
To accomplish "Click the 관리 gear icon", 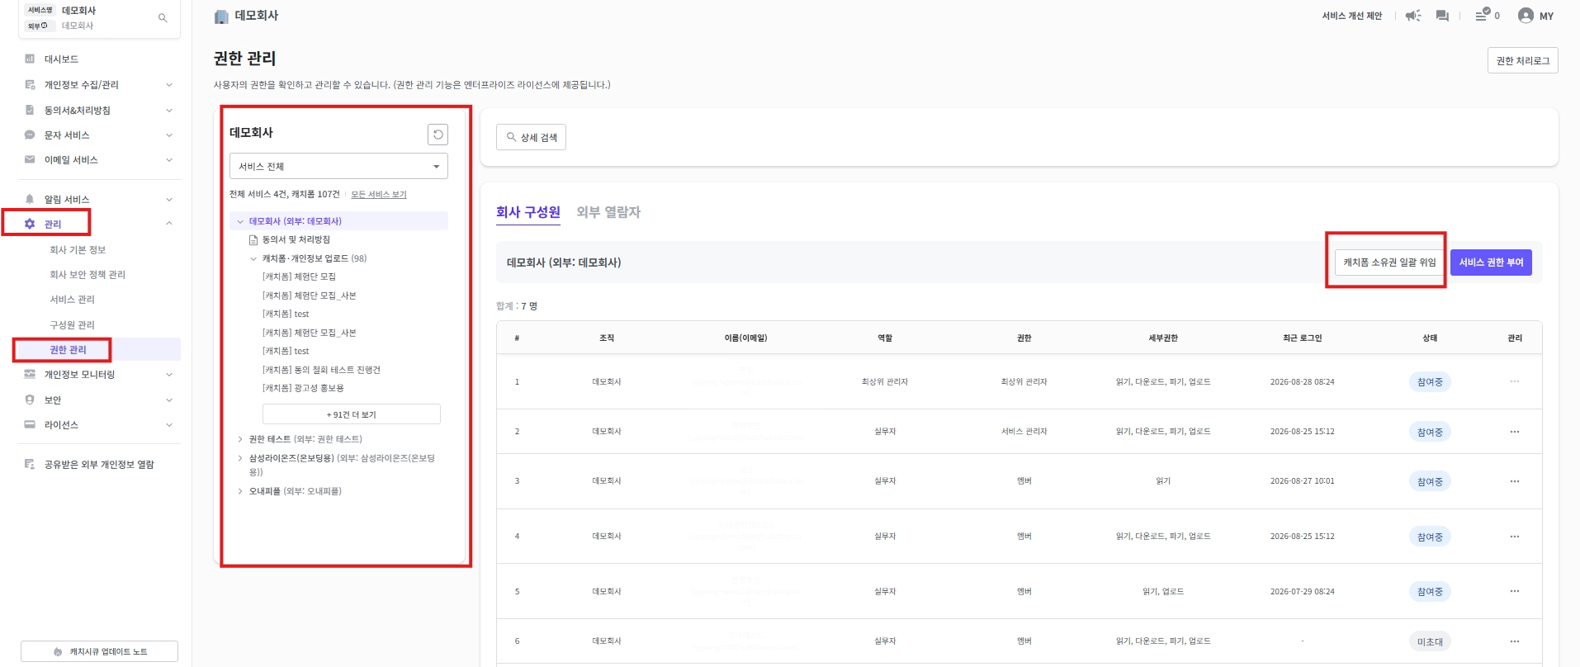I will click(x=30, y=224).
